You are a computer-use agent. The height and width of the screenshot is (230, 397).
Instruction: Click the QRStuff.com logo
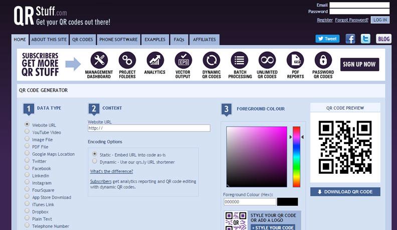point(62,16)
